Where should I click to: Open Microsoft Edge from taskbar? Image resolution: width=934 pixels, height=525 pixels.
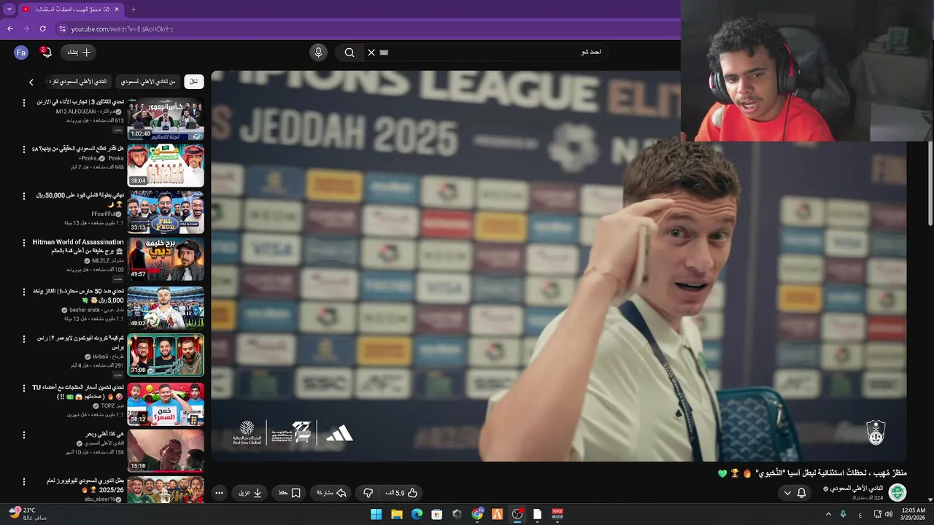(417, 514)
